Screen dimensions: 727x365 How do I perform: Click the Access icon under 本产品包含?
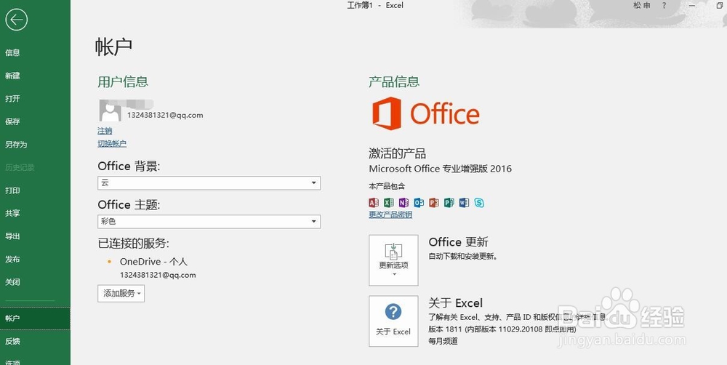[374, 203]
